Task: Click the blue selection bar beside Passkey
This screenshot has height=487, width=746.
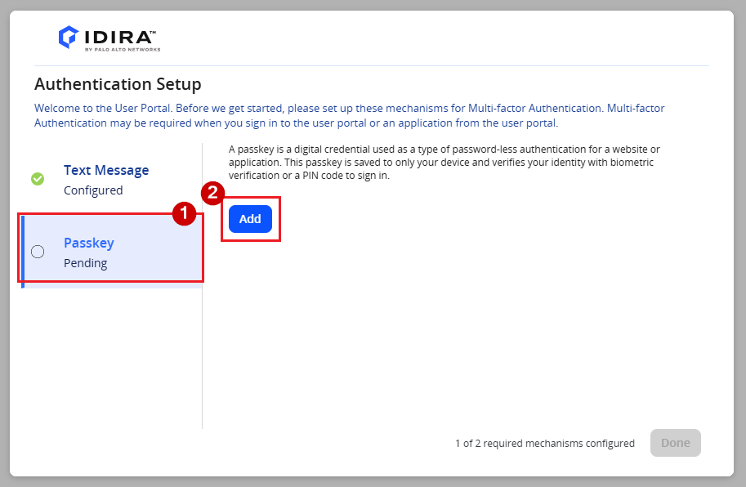Action: [x=23, y=252]
